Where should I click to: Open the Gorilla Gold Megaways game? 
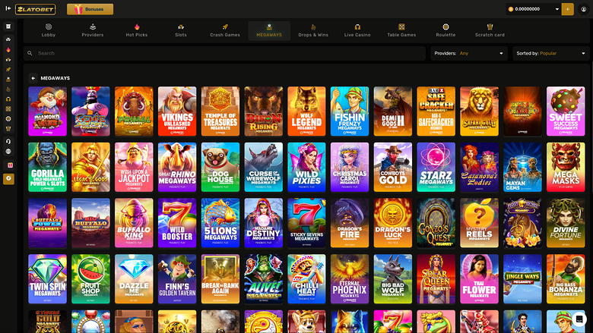[x=48, y=167]
